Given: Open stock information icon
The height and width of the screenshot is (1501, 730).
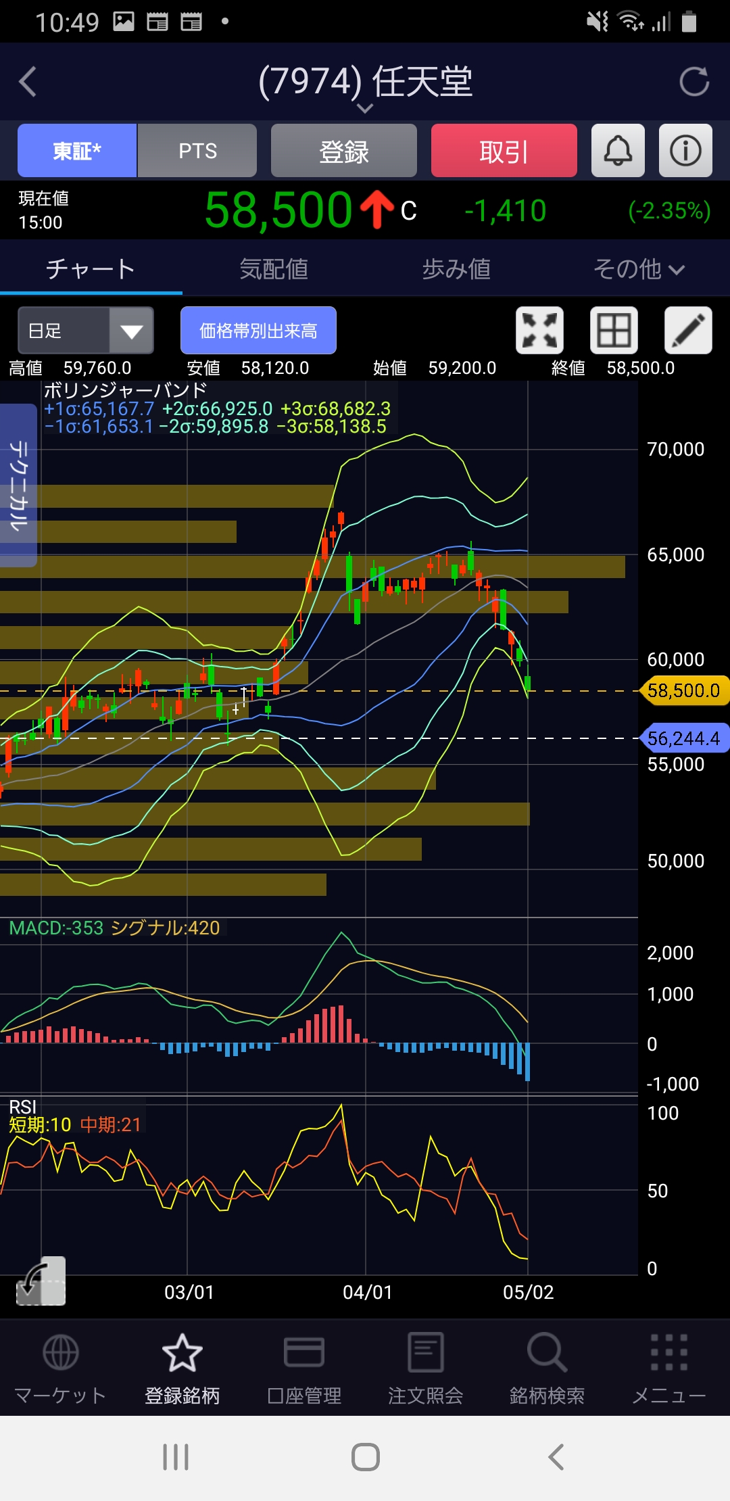Looking at the screenshot, I should [685, 151].
